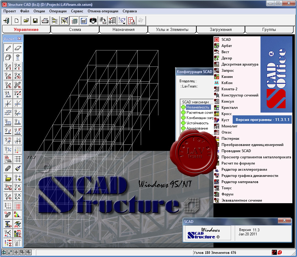This screenshot has width=297, height=257.
Task: Toggle element type labels TE icon
Action: (8, 85)
